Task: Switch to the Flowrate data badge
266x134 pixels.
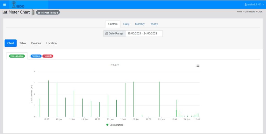Action: coord(48,56)
